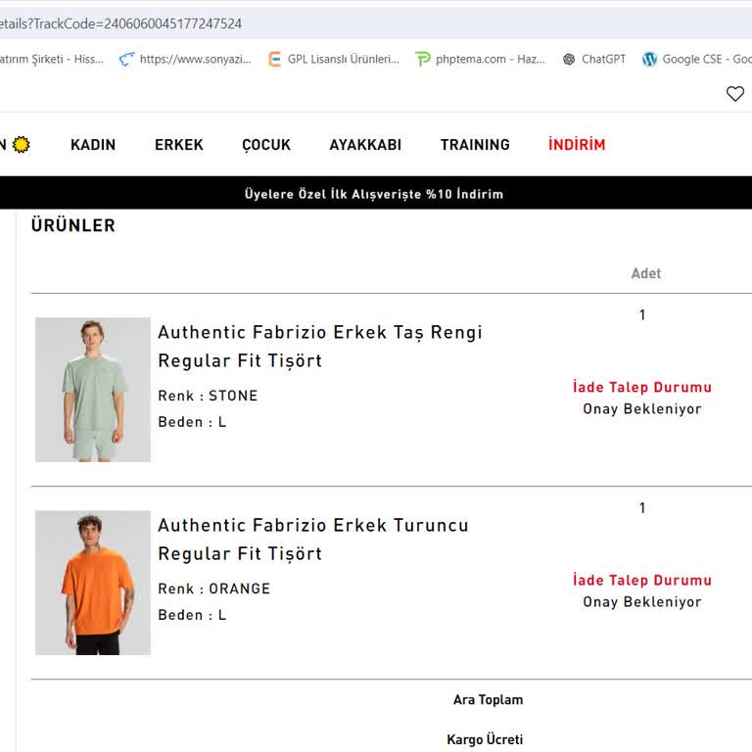Click İade Talep Durumu for the stone t-shirt
This screenshot has width=752, height=752.
point(642,387)
